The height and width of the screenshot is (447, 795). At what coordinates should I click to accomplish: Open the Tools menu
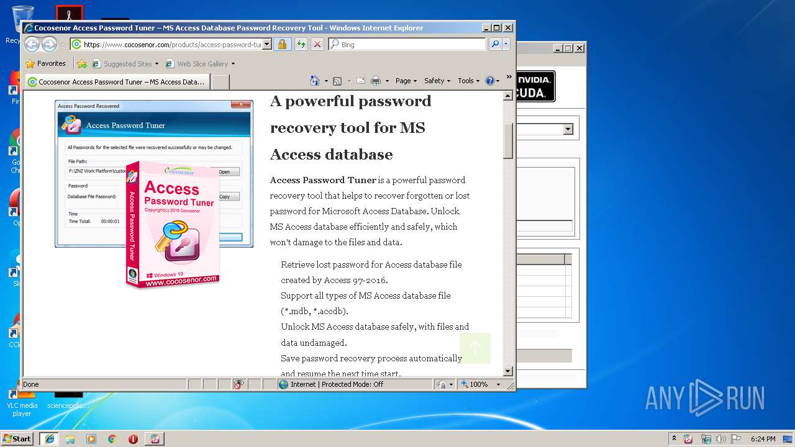[x=469, y=81]
